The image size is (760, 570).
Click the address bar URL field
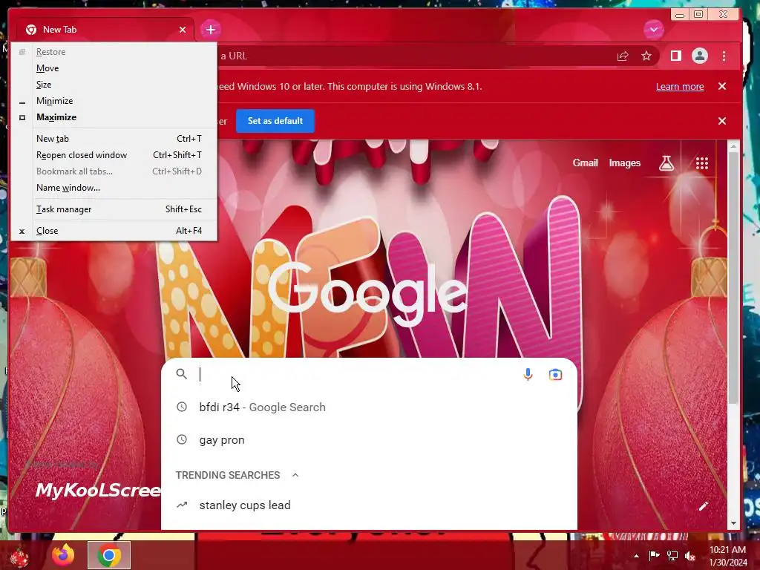[x=412, y=56]
